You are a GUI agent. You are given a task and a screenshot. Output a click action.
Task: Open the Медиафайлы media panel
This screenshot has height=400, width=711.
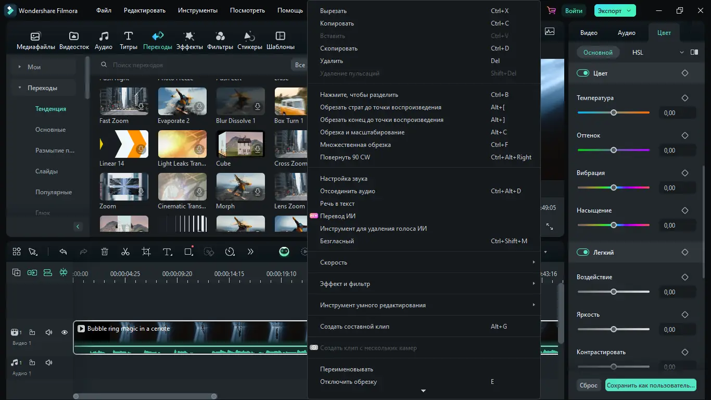tap(35, 41)
